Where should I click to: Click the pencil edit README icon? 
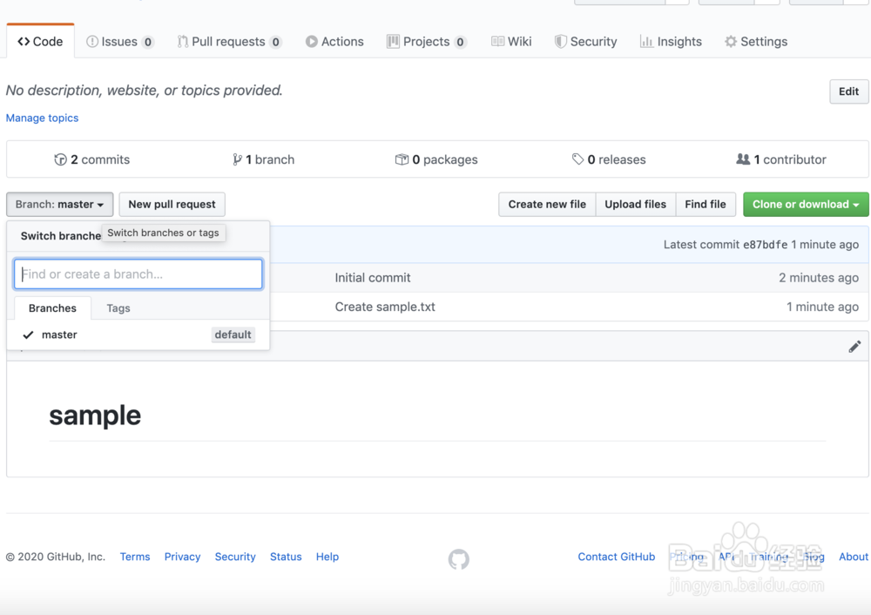[854, 347]
